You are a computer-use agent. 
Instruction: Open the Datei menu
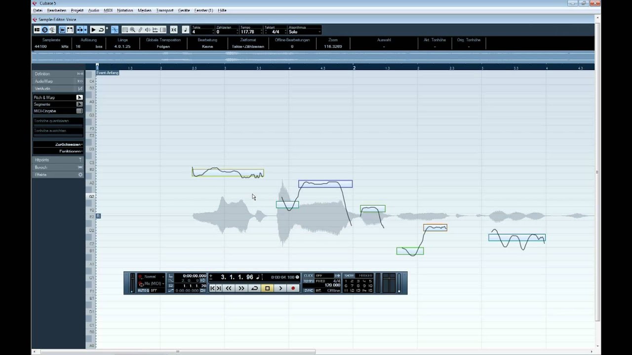coord(38,10)
